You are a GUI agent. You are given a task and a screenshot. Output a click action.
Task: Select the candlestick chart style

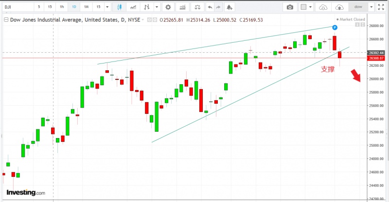120,7
